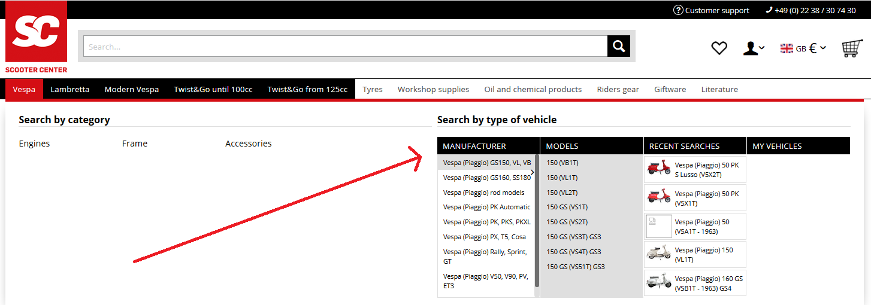The height and width of the screenshot is (305, 871).
Task: Choose model 150 GS (VS2T)
Action: (567, 222)
